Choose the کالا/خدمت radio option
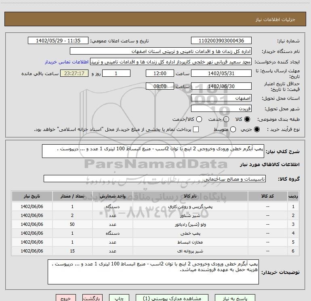 point(199,120)
